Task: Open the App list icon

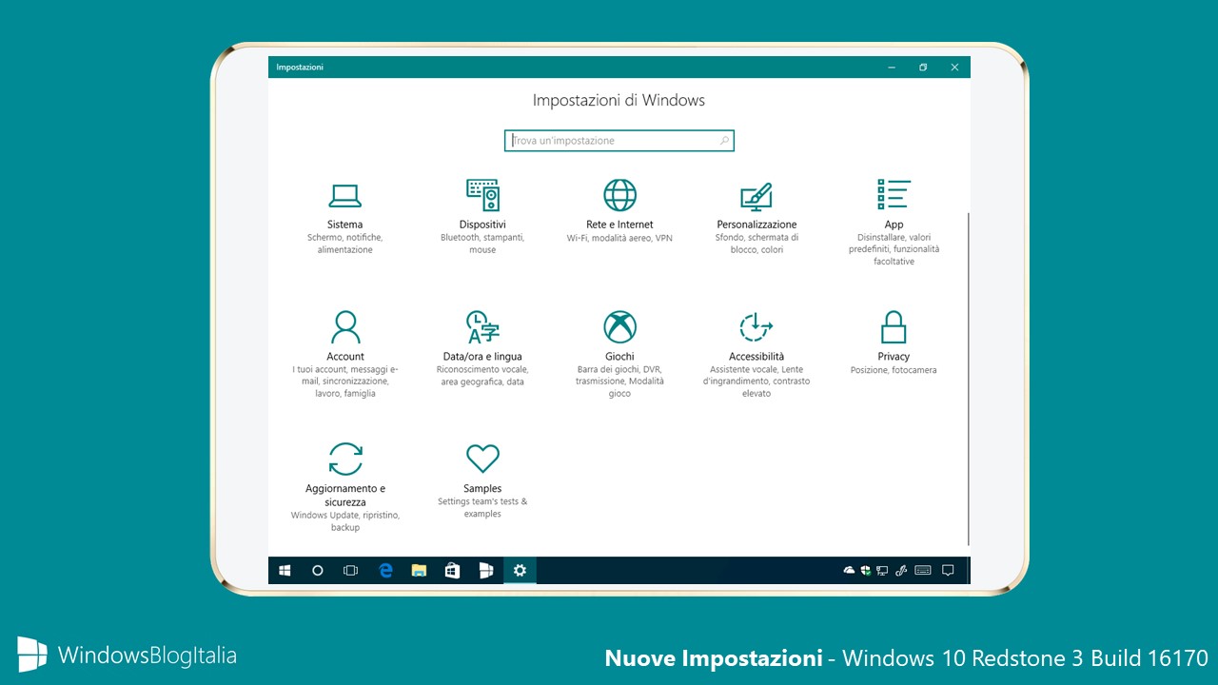Action: click(894, 194)
